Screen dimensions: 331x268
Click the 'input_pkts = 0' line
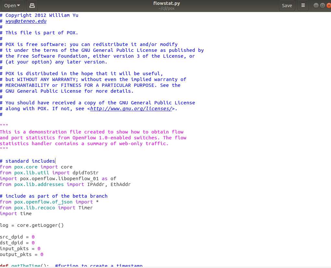coord(20,249)
